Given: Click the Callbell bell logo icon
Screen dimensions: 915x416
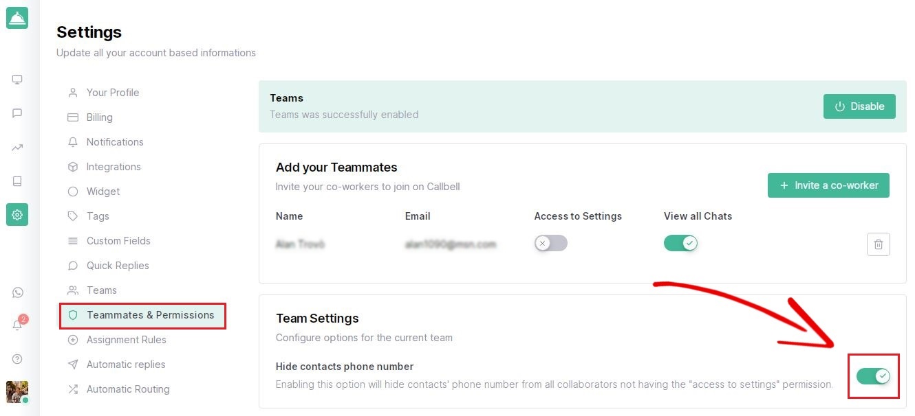Looking at the screenshot, I should [17, 18].
